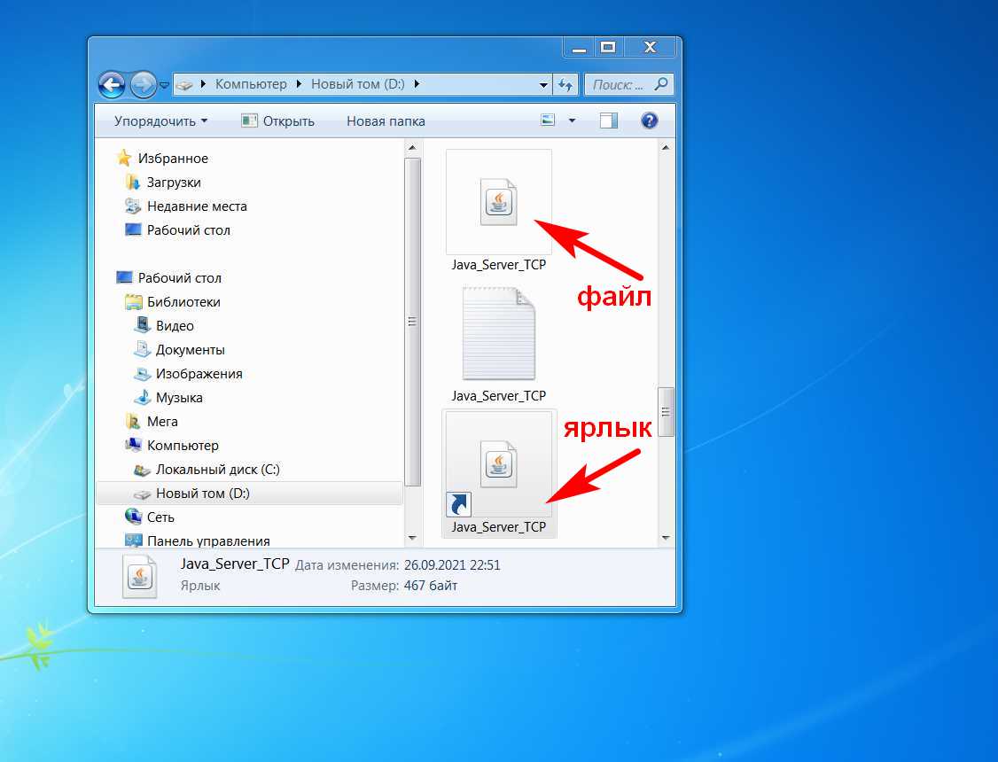Select Загрузки in the favorites list
Viewport: 998px width, 762px height.
173,183
